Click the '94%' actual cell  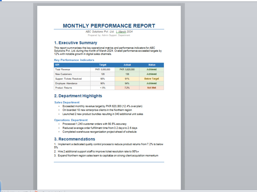click(x=127, y=83)
